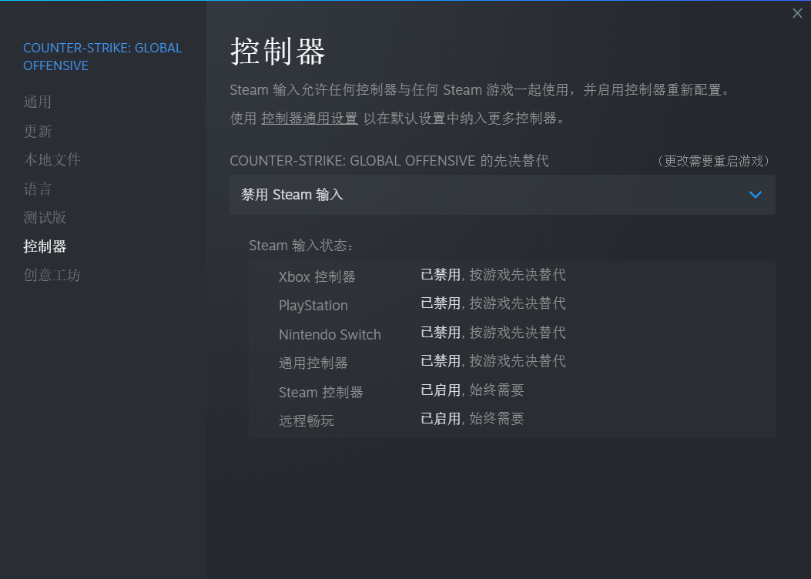Click the PlayStation 已禁用 status text
Viewport: 811px width, 579px height.
coord(440,303)
